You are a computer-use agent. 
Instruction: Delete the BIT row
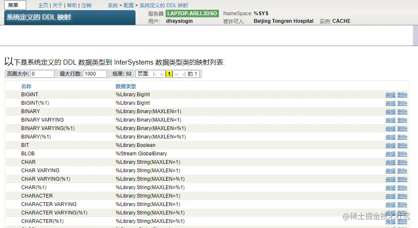[x=402, y=146]
